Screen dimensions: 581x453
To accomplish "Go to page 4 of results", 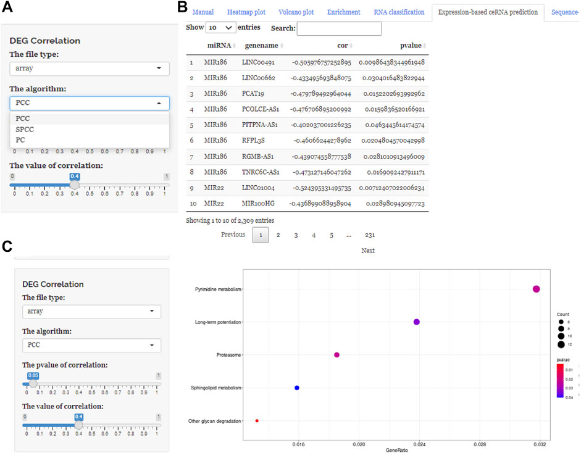I will coord(314,235).
